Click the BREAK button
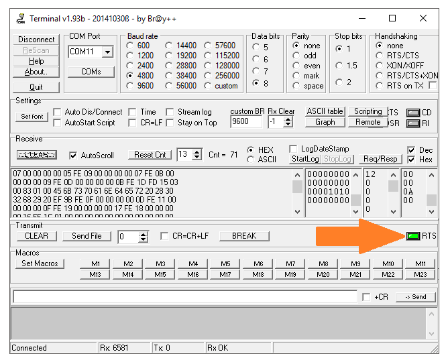The height and width of the screenshot is (358, 448). click(x=244, y=236)
